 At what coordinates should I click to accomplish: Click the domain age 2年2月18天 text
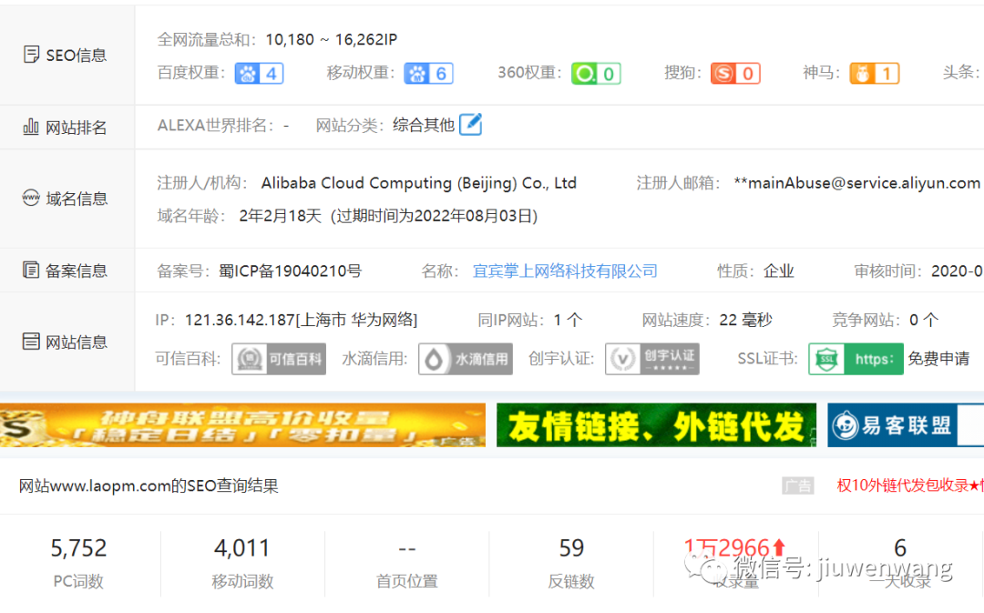click(x=280, y=217)
